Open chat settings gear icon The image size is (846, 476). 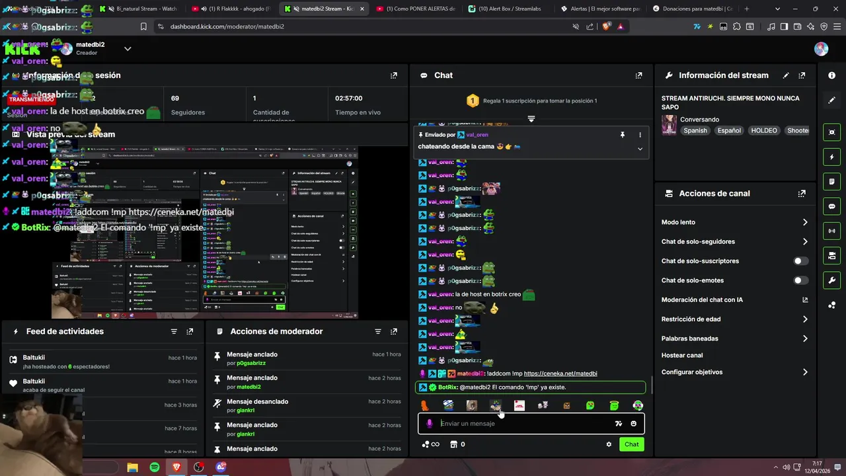(x=609, y=444)
